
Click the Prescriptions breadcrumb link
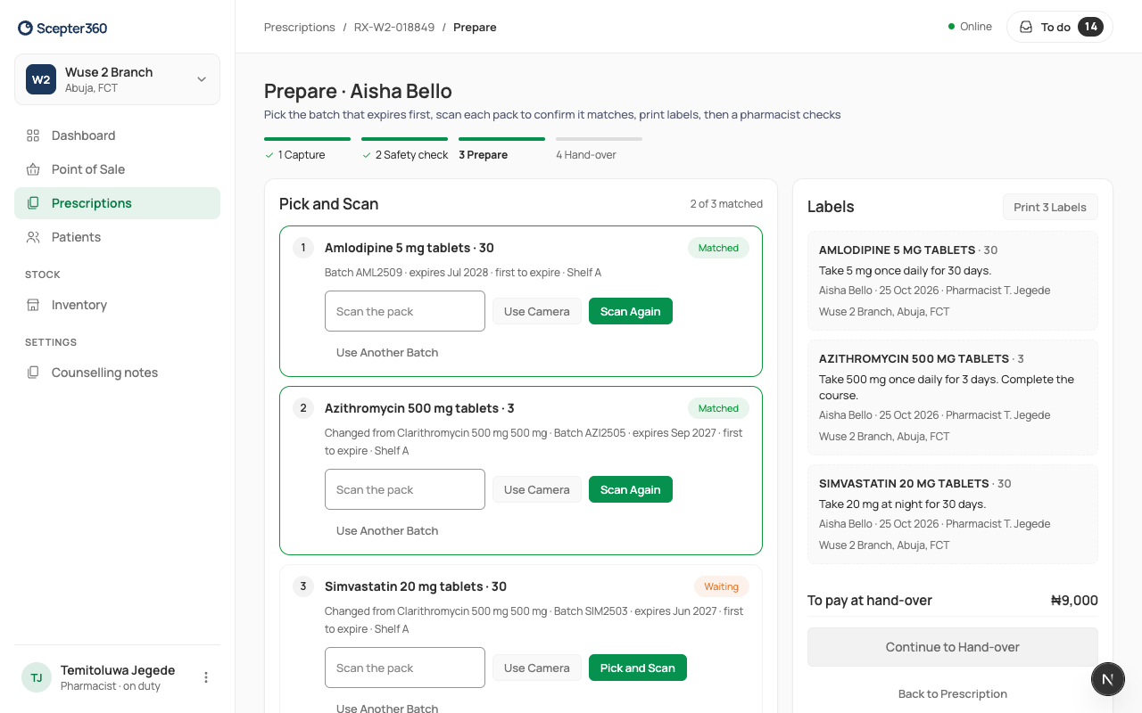300,28
